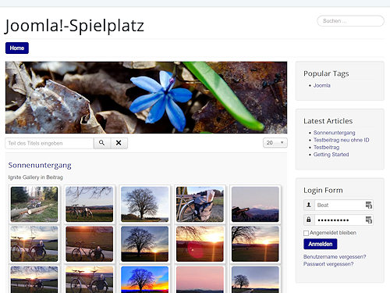Open the Sonnenuntergang article heading
The height and width of the screenshot is (293, 390).
coord(40,165)
